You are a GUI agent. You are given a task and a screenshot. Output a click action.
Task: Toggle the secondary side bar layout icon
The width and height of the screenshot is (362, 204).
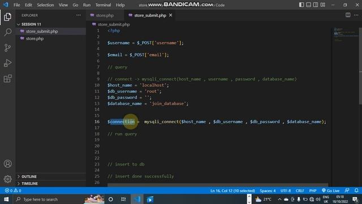coord(316,5)
